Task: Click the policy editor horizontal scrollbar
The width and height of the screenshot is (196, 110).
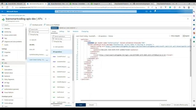Action: coord(124,101)
